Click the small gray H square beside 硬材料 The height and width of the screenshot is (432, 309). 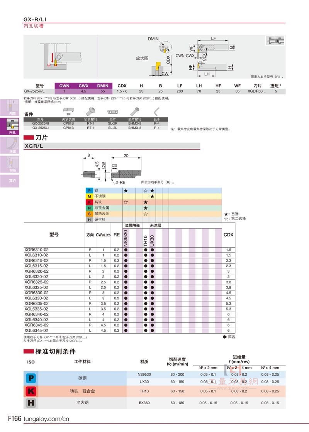89,219
